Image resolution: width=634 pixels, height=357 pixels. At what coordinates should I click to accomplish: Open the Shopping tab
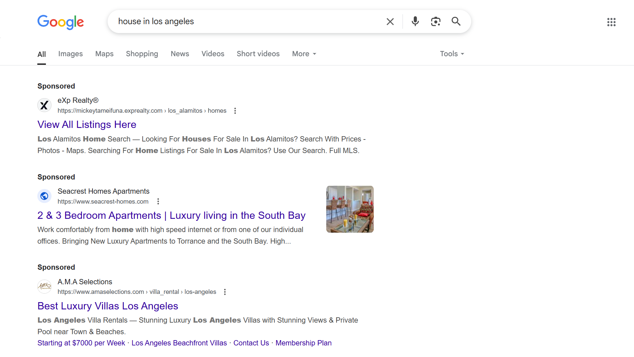coord(142,54)
